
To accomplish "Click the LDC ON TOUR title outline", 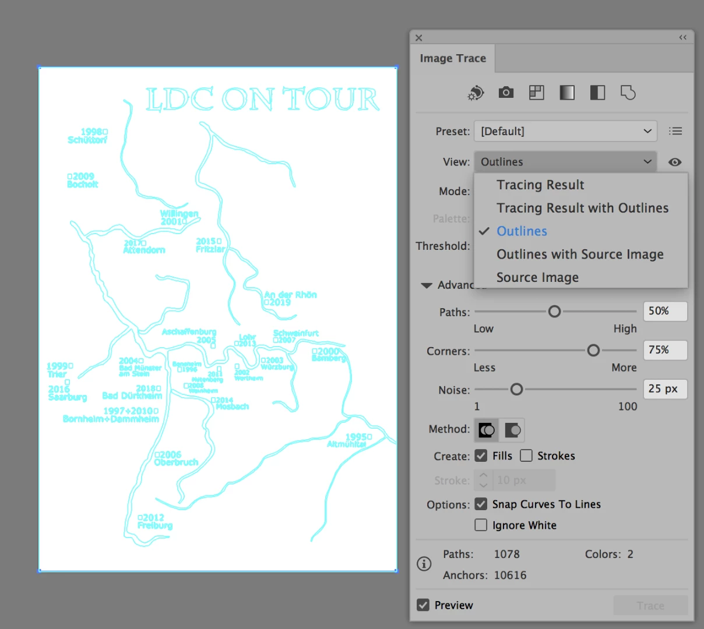I will (262, 99).
